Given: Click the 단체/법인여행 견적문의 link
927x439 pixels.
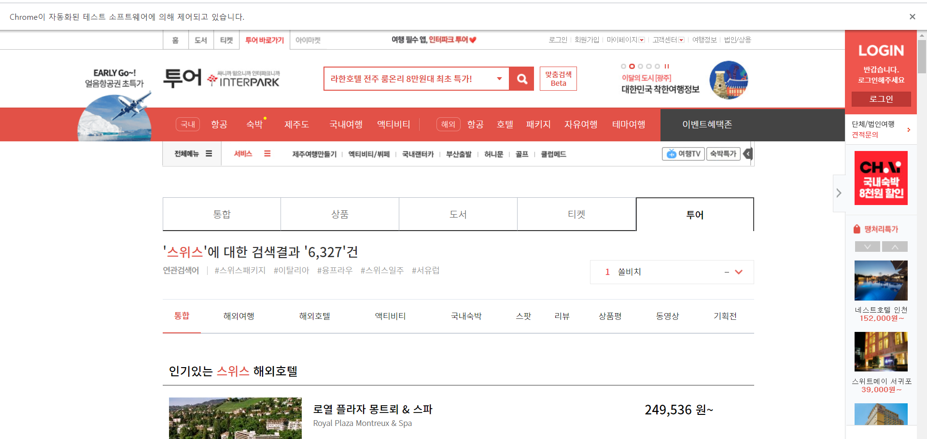Looking at the screenshot, I should [x=881, y=129].
